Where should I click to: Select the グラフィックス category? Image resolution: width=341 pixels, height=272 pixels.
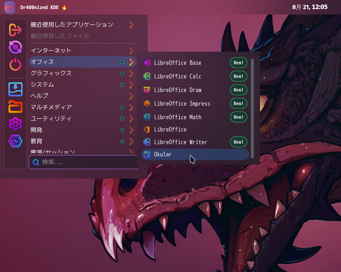point(82,73)
